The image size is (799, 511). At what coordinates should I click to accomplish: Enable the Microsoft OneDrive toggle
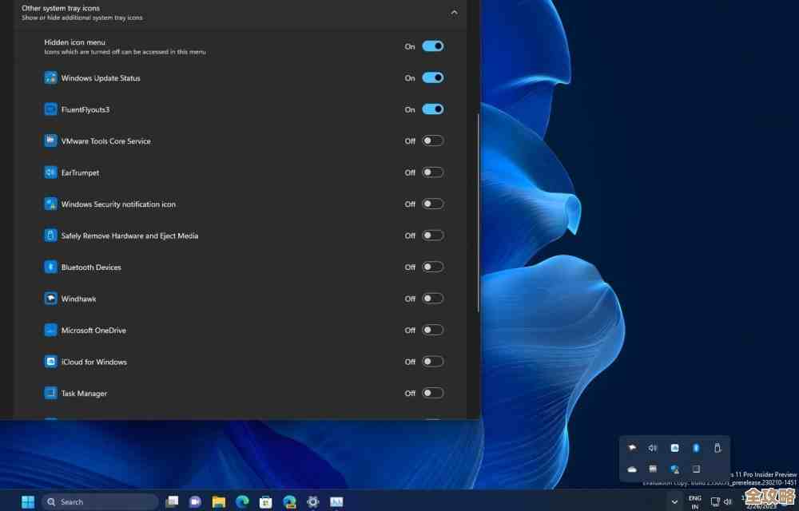[432, 330]
